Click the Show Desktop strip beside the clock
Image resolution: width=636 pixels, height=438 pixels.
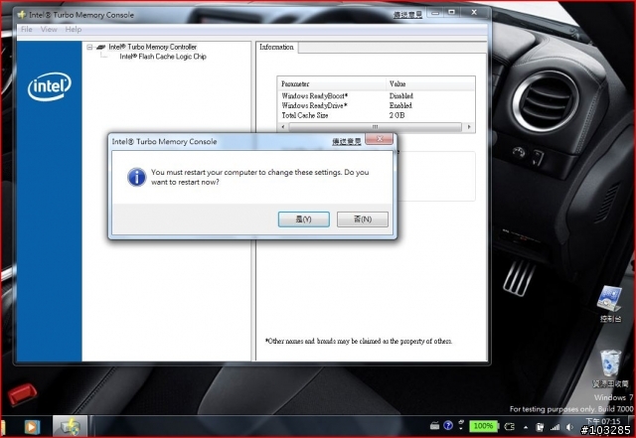631,426
